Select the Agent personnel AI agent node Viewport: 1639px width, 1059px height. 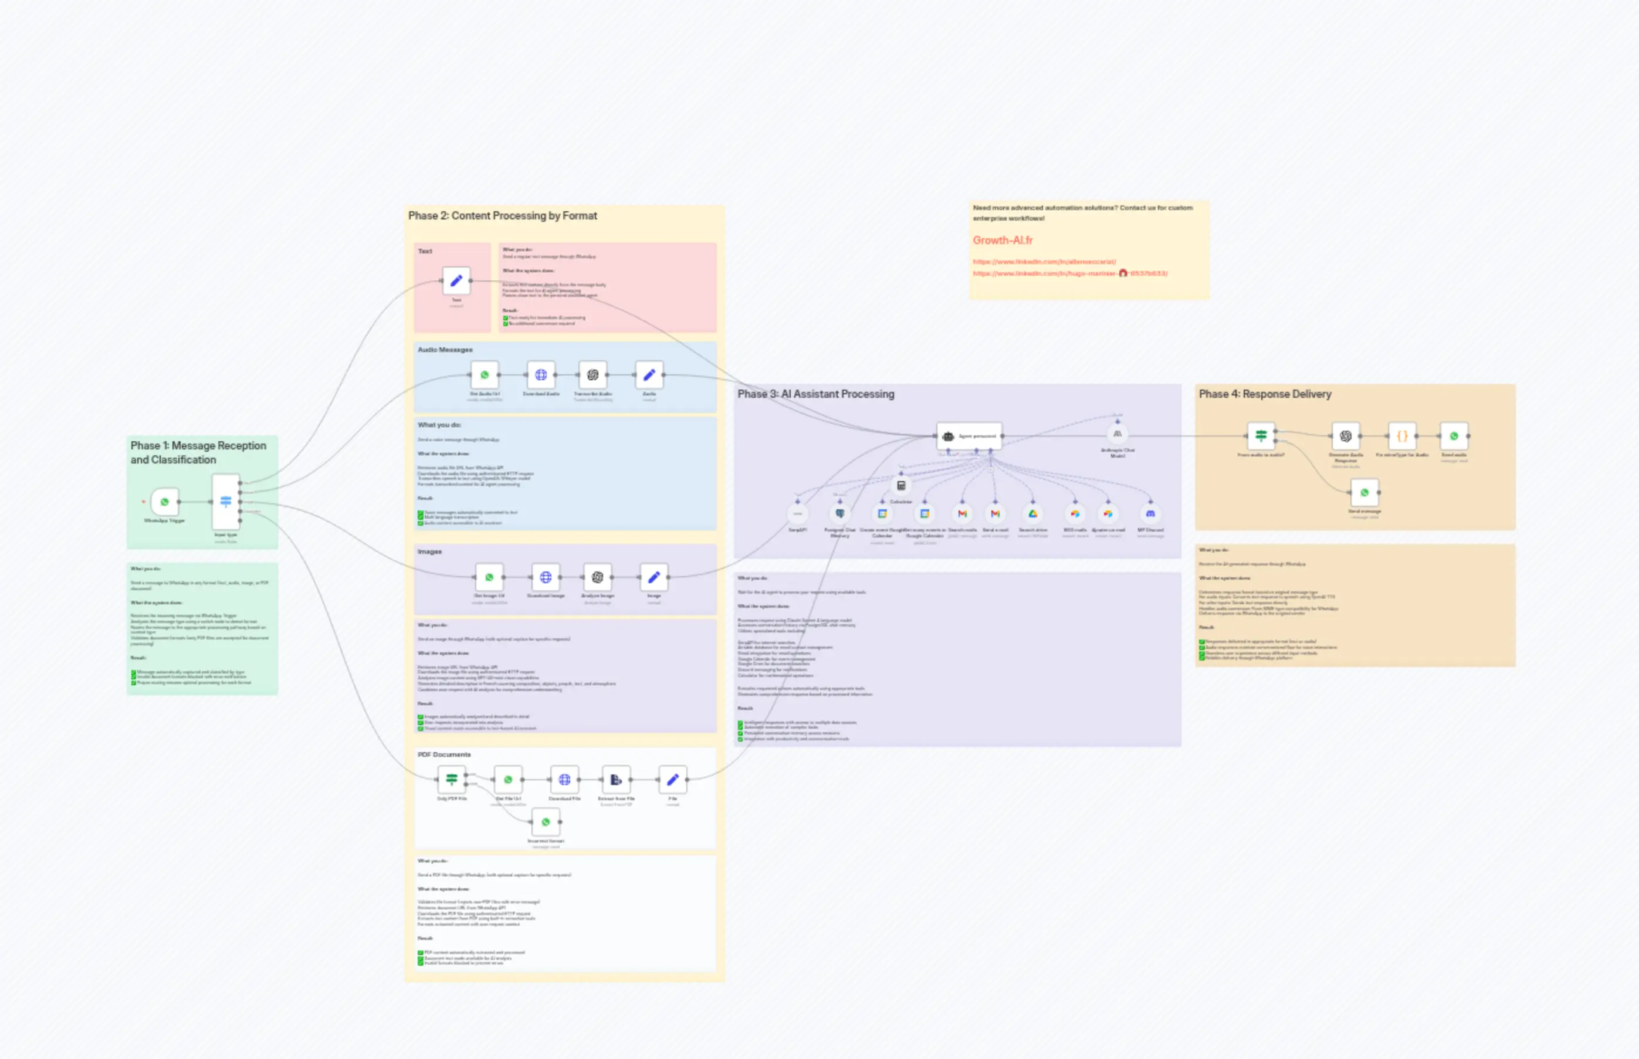tap(969, 435)
